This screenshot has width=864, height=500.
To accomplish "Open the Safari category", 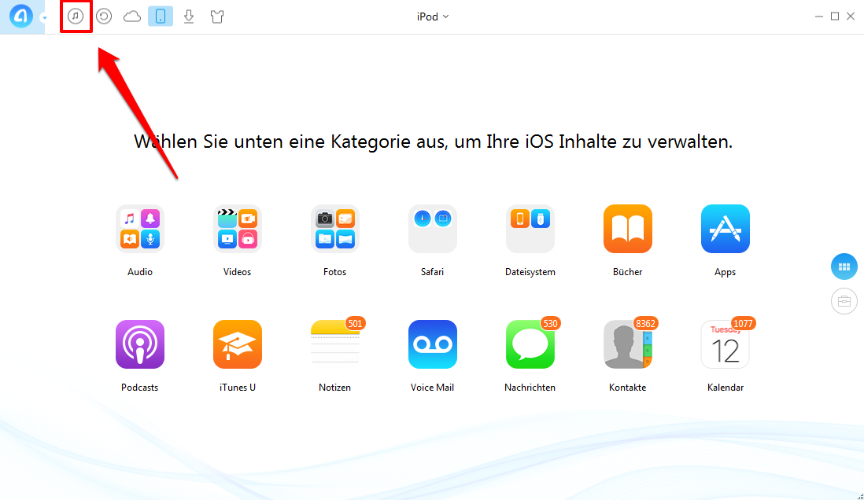I will (433, 229).
